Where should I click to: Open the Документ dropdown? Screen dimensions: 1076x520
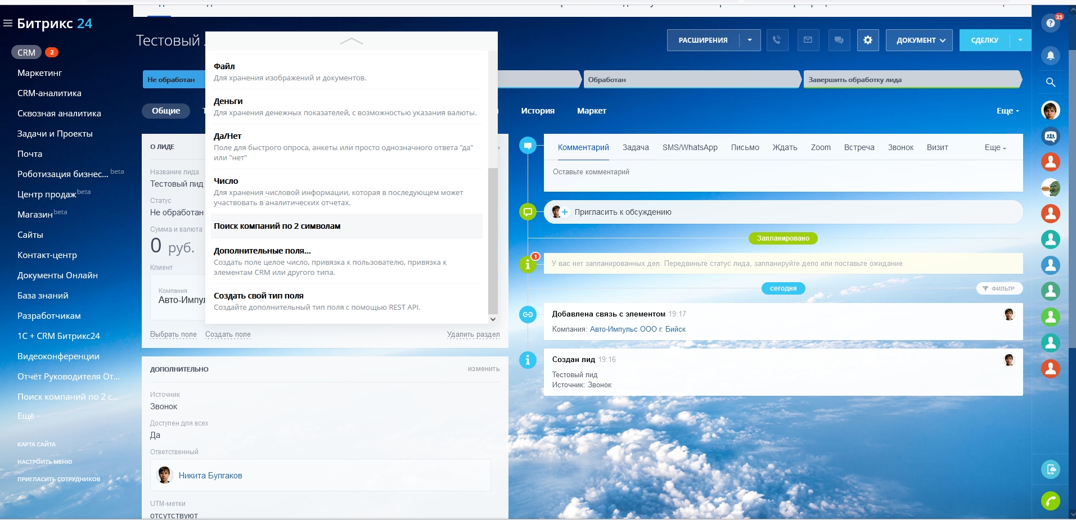921,40
